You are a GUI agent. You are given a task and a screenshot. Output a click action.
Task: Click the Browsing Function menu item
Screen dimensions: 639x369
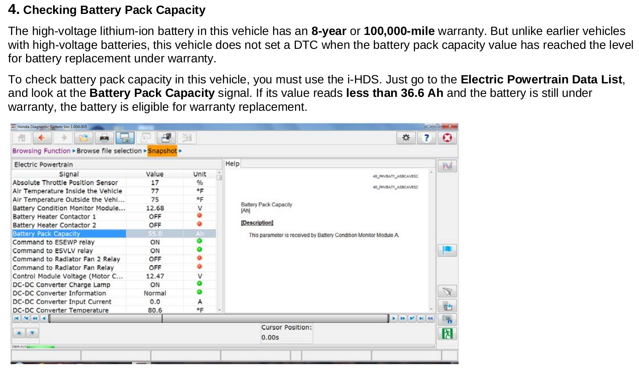tap(41, 151)
